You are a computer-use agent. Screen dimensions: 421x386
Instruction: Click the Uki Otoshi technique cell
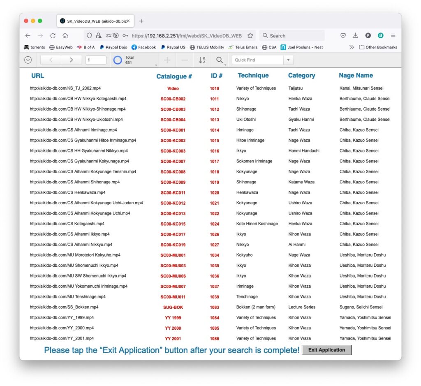(x=246, y=120)
